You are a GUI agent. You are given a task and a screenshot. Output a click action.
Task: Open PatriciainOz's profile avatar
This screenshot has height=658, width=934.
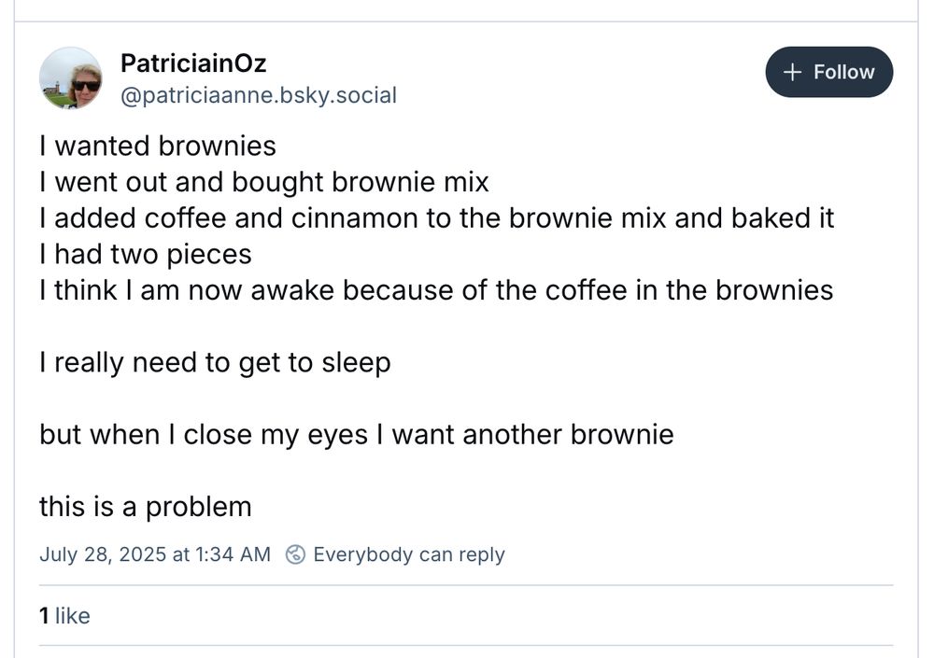[70, 78]
